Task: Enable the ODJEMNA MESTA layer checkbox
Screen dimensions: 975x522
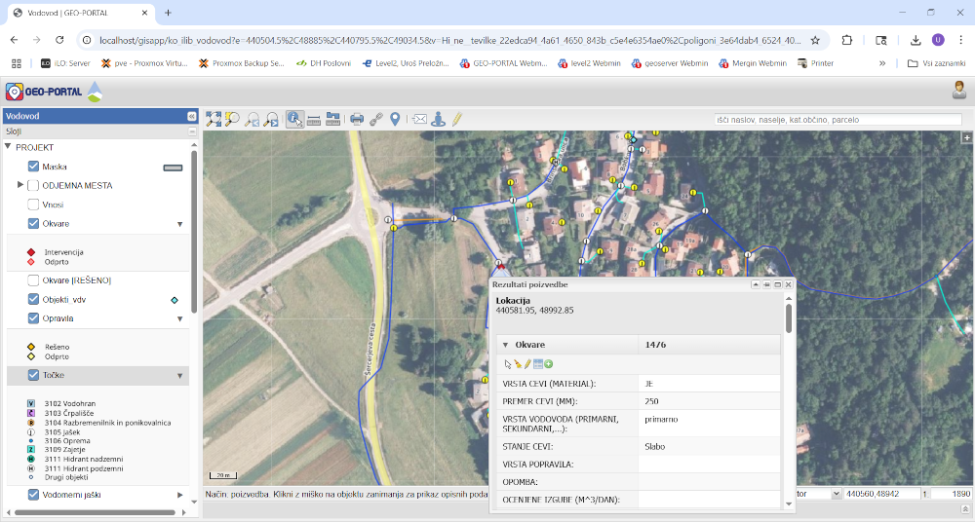Action: 33,185
